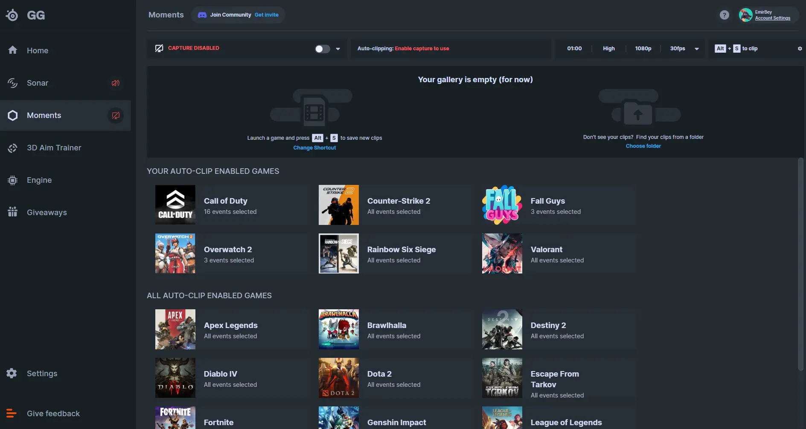The image size is (806, 429).
Task: Expand the clip quality settings dropdown arrow
Action: click(x=697, y=49)
